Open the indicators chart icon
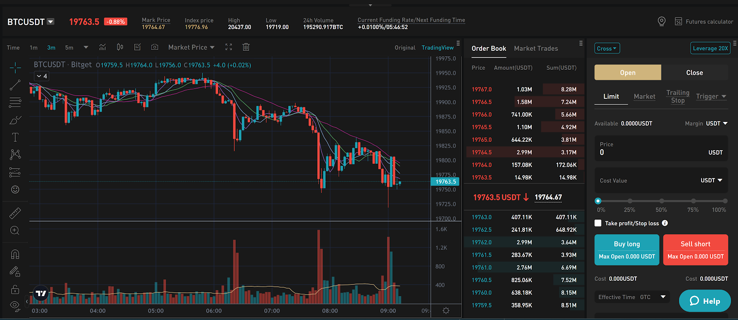Viewport: 738px width, 320px height. coord(102,47)
